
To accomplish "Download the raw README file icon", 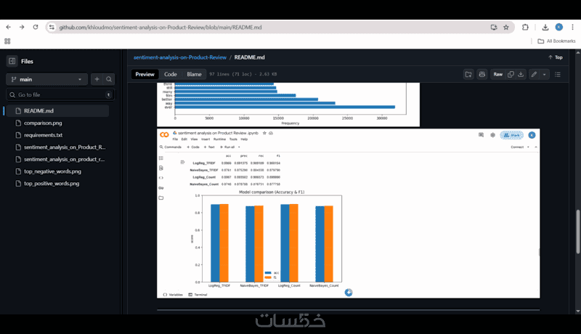I will [x=521, y=75].
